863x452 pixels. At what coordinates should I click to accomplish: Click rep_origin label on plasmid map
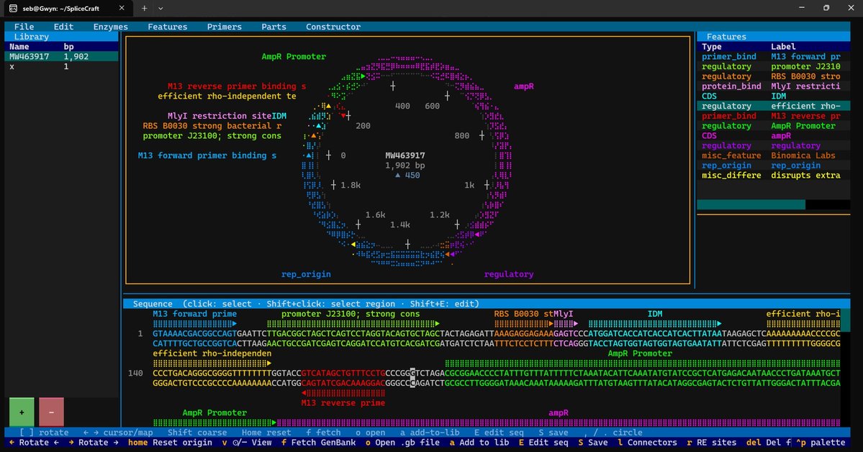306,274
